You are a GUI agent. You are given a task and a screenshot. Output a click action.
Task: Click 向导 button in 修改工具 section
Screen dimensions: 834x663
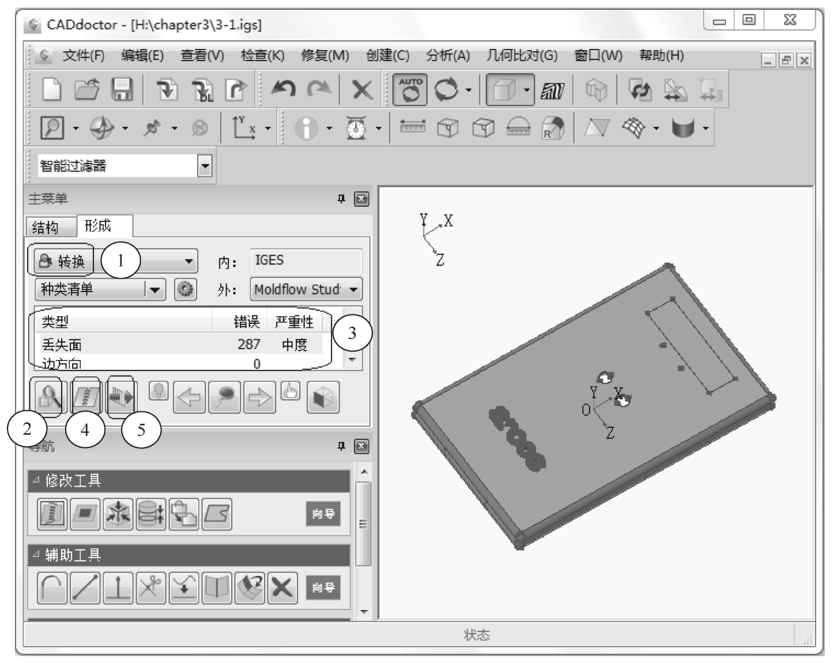(x=323, y=514)
